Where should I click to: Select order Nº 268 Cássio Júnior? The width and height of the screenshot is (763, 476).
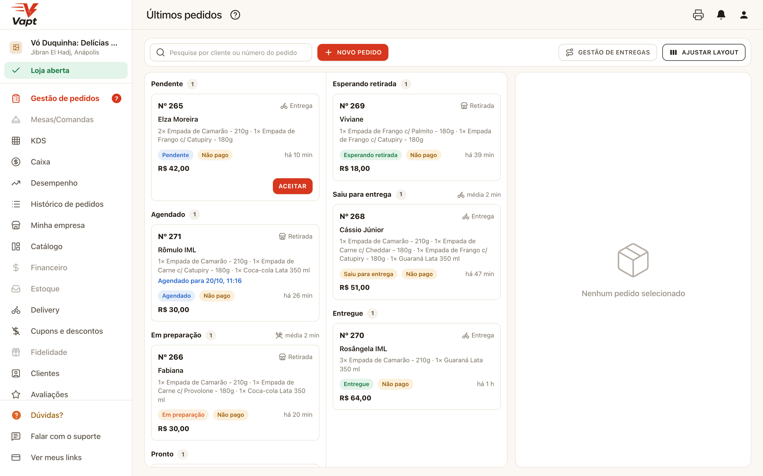(x=416, y=252)
